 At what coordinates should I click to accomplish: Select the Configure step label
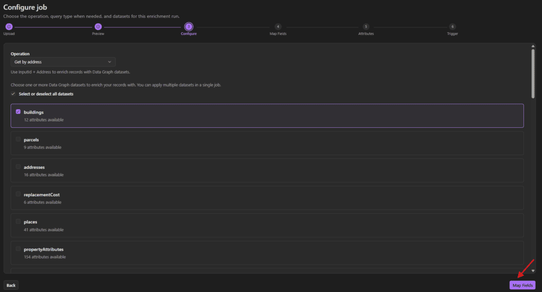coord(189,34)
